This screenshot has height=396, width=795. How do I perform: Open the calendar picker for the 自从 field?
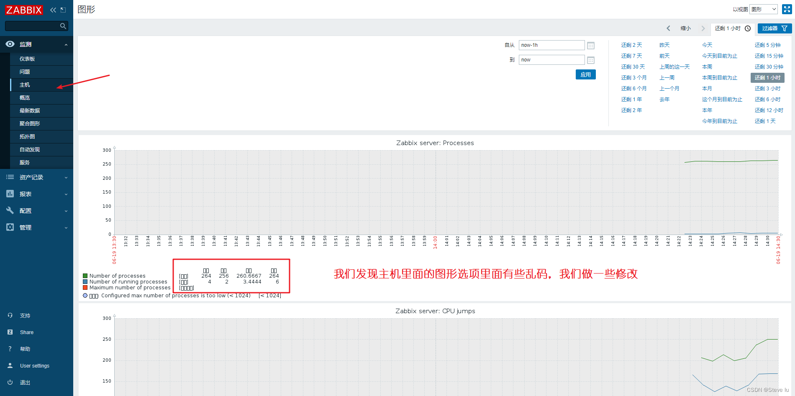coord(591,46)
